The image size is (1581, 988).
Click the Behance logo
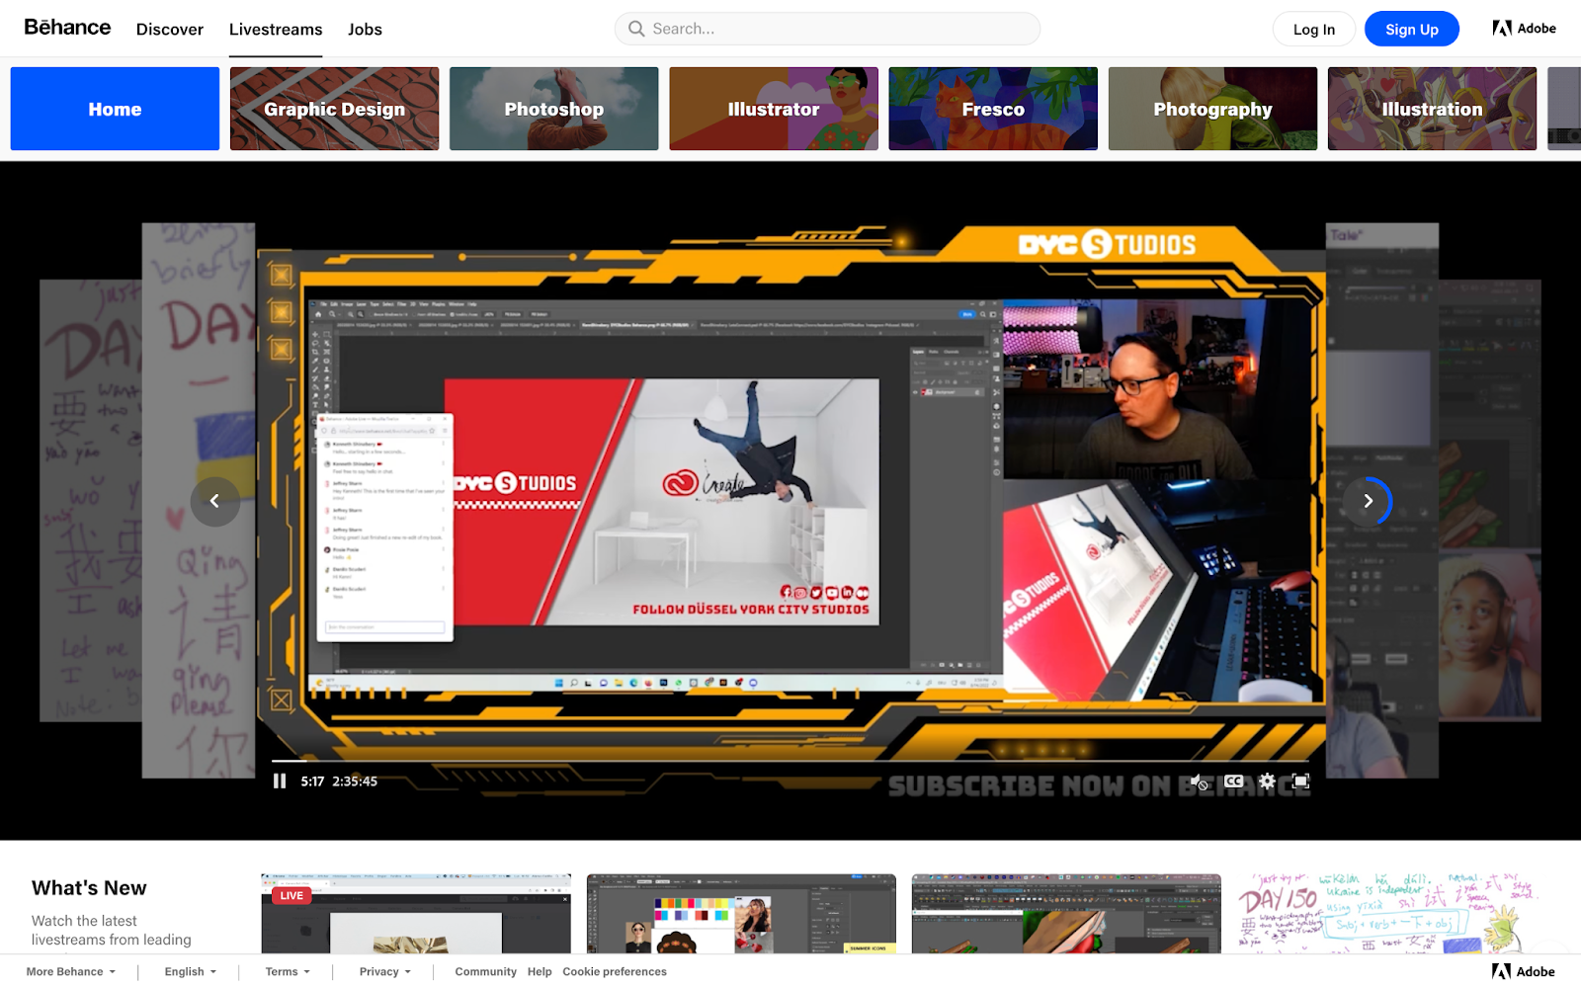coord(67,28)
